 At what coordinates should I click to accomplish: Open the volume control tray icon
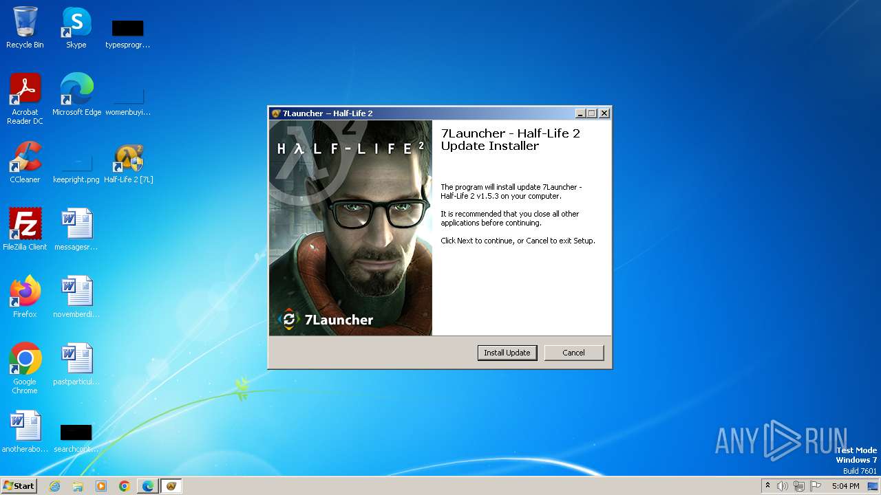783,486
